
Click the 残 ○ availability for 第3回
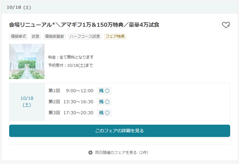104,113
